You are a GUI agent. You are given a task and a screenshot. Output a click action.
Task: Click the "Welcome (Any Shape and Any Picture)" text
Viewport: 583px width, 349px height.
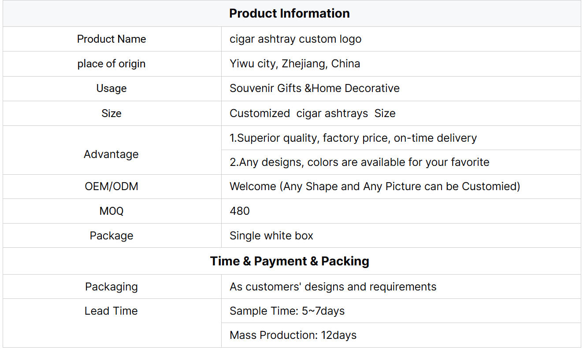point(375,187)
